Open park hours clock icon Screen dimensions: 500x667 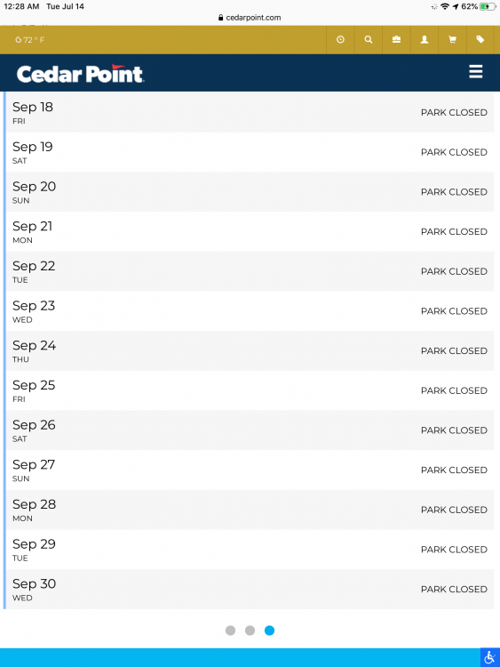[x=340, y=39]
